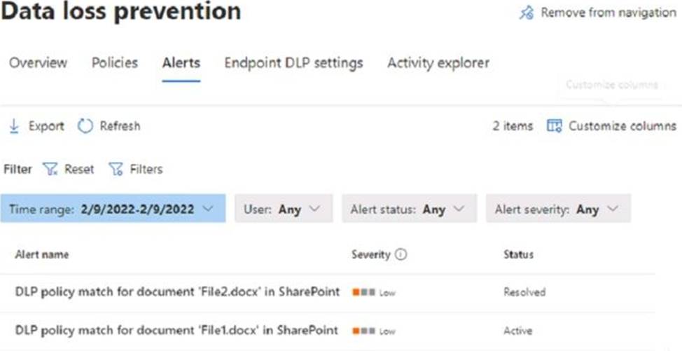
Task: Expand the Alert severity filter dropdown
Action: click(559, 209)
